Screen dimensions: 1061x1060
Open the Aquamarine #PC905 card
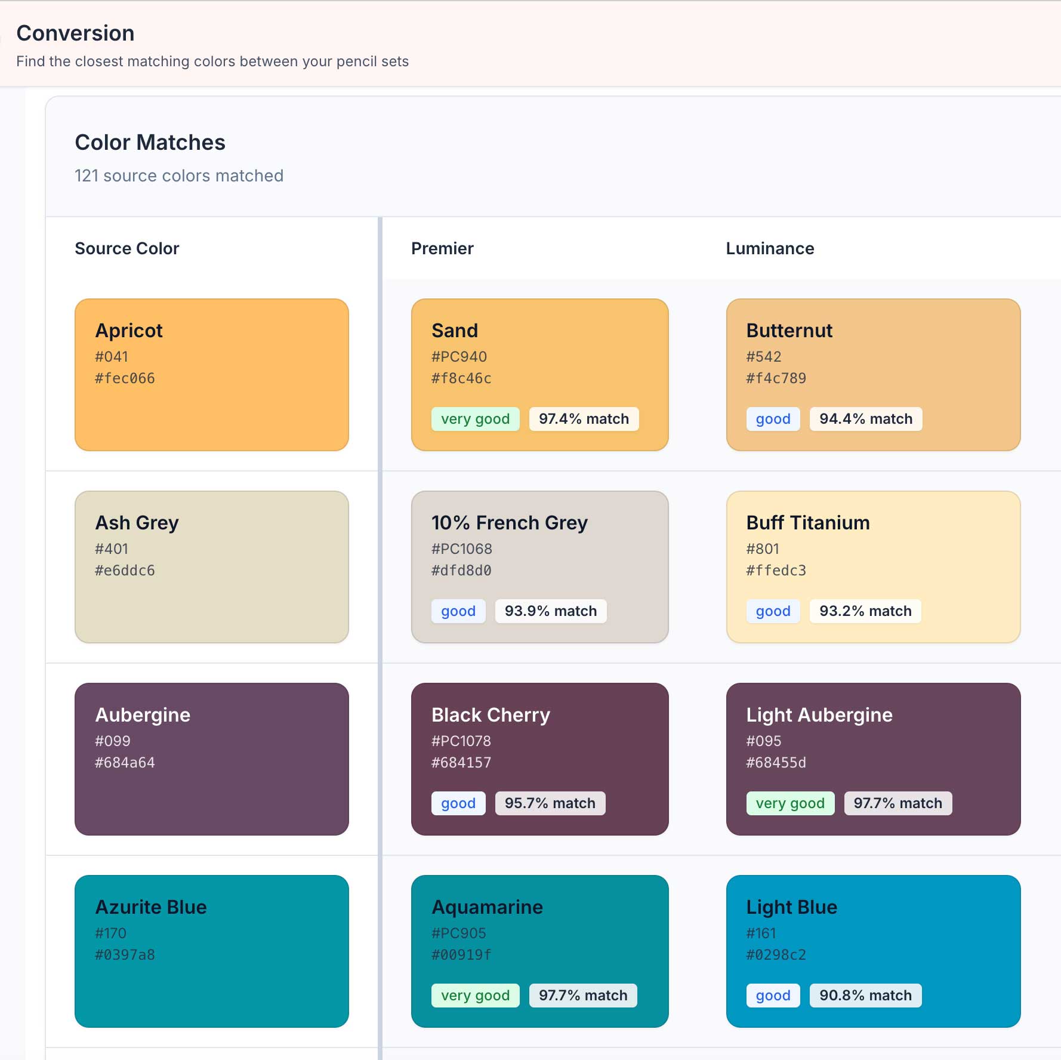pyautogui.click(x=540, y=951)
